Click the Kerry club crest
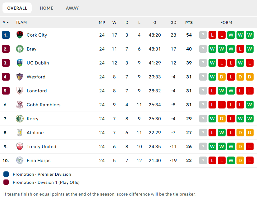Screen dimensions: 257x199 pos(20,119)
